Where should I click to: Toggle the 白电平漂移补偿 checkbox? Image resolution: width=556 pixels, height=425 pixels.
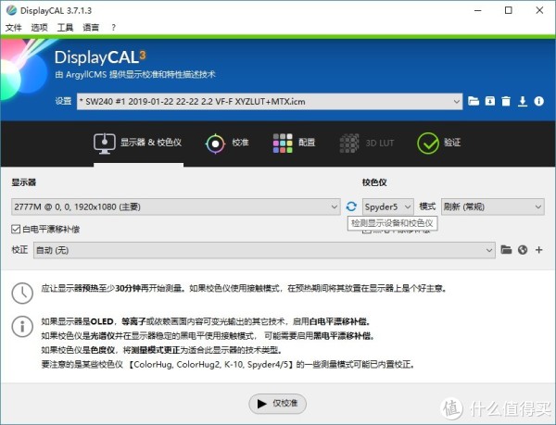16,230
